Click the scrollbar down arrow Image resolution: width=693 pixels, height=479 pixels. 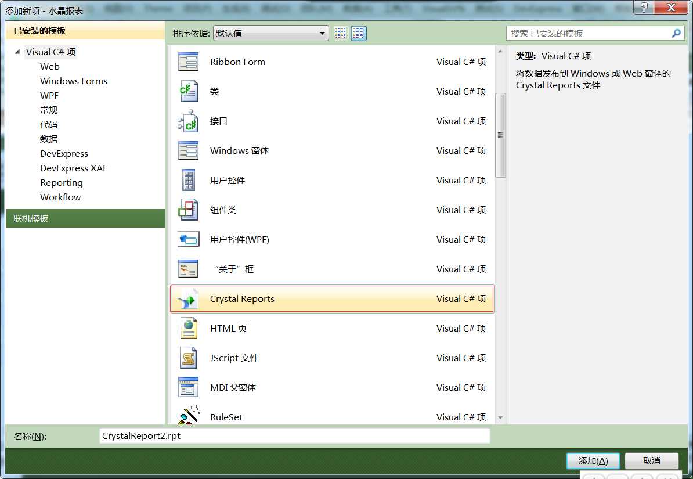pos(500,417)
